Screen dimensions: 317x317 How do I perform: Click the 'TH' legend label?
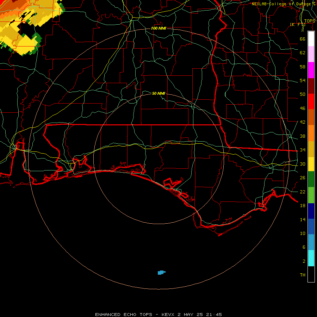coord(303,275)
